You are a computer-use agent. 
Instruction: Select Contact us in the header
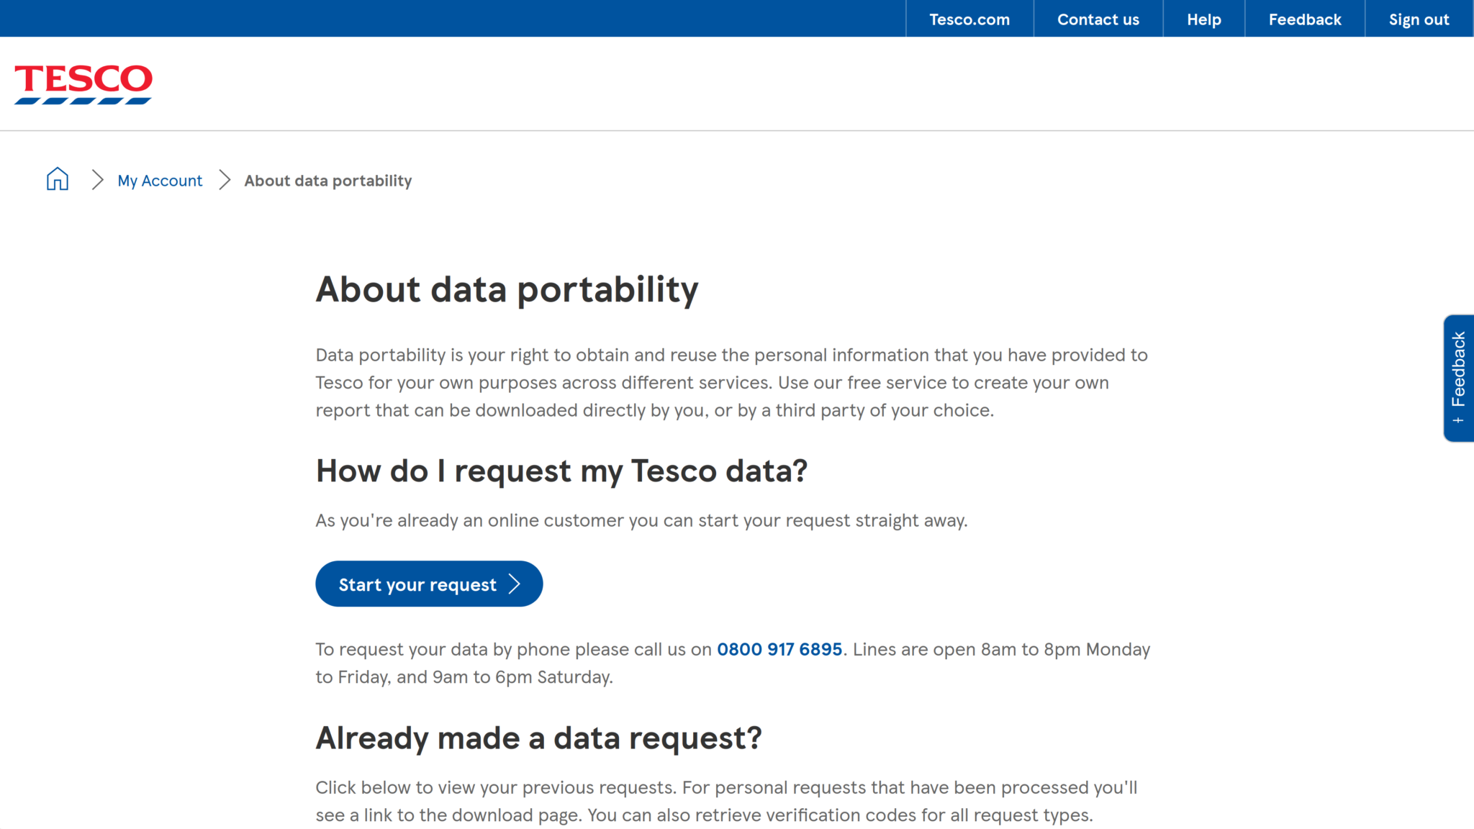point(1098,19)
